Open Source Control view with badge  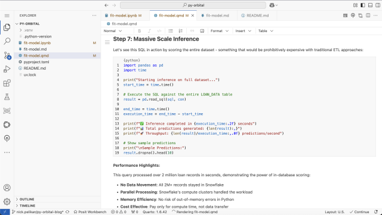[x=7, y=55]
